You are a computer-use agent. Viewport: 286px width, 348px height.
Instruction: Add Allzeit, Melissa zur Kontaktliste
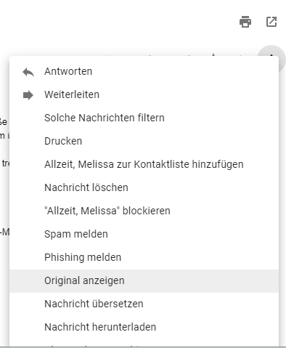(144, 164)
